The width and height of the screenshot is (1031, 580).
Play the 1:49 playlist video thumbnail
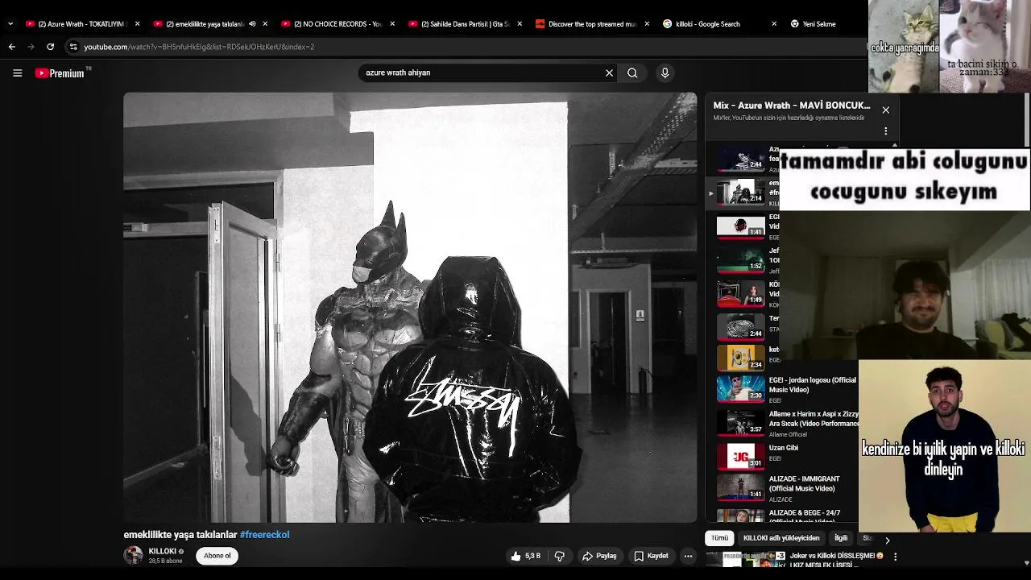point(740,294)
